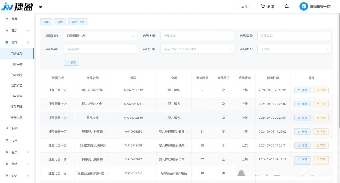The image size is (340, 183).
Task: Go to 库存明细 submenu item
Action: tap(17, 107)
